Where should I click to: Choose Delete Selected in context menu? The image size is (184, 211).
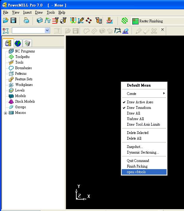coord(144,133)
